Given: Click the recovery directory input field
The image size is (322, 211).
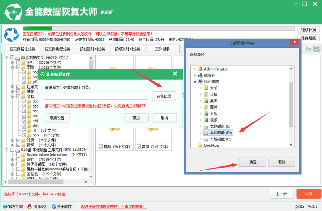Looking at the screenshot, I should coord(96,96).
